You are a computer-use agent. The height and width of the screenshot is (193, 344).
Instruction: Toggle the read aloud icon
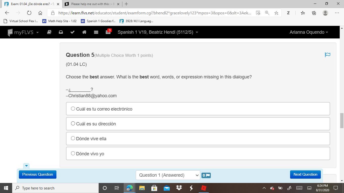pyautogui.click(x=258, y=13)
